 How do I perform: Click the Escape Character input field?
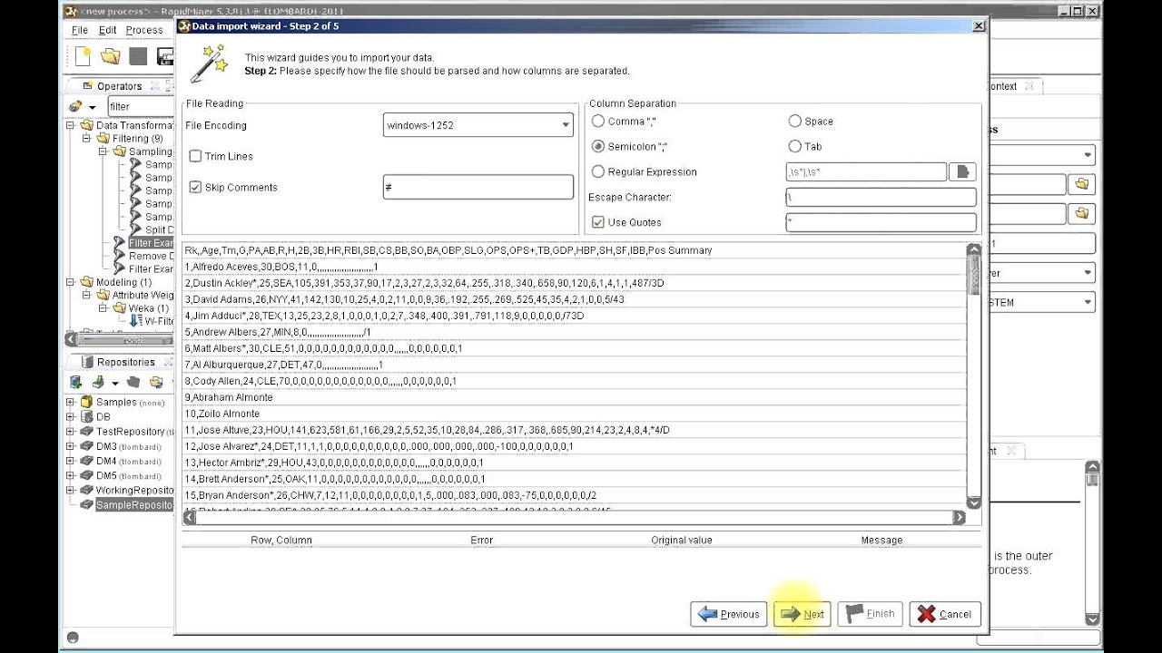[x=881, y=197]
